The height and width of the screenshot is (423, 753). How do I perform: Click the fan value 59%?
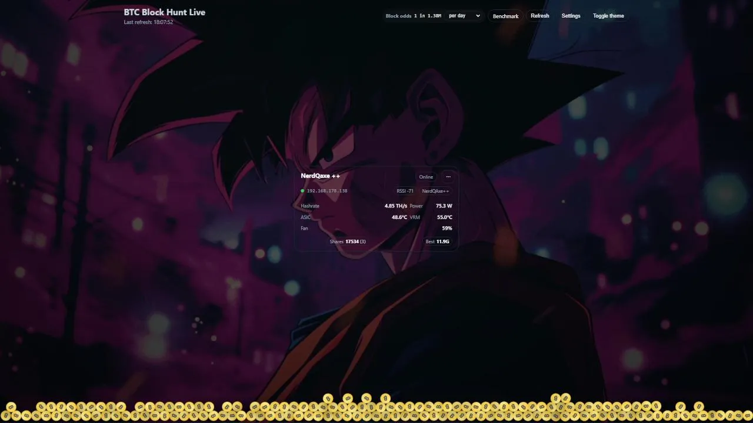[447, 229]
